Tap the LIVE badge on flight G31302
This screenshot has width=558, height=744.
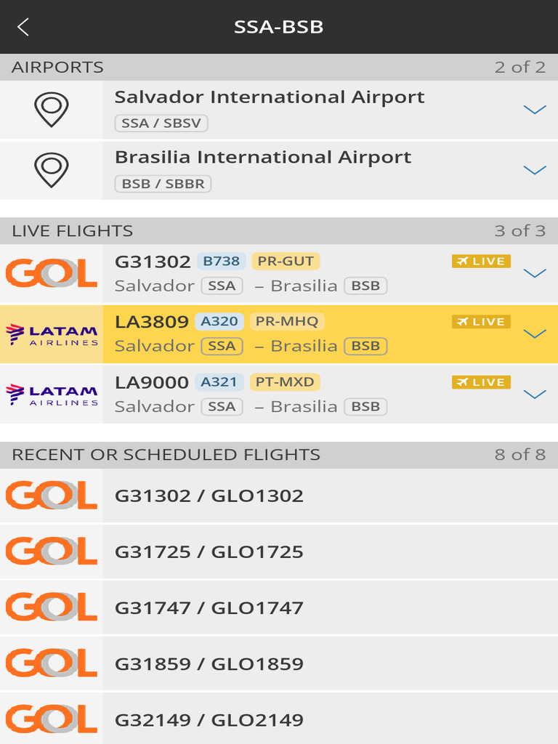(481, 261)
